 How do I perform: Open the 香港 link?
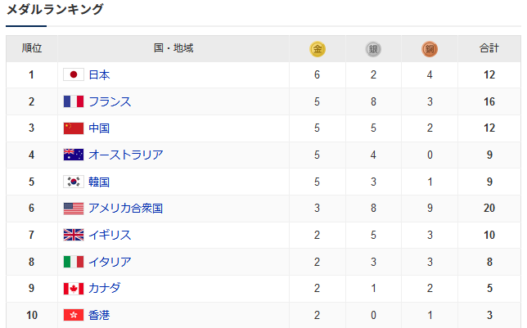99,315
